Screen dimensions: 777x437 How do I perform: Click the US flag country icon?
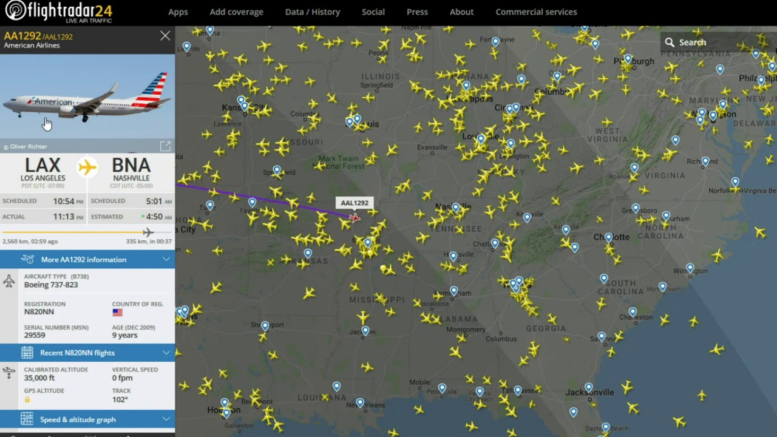point(117,313)
